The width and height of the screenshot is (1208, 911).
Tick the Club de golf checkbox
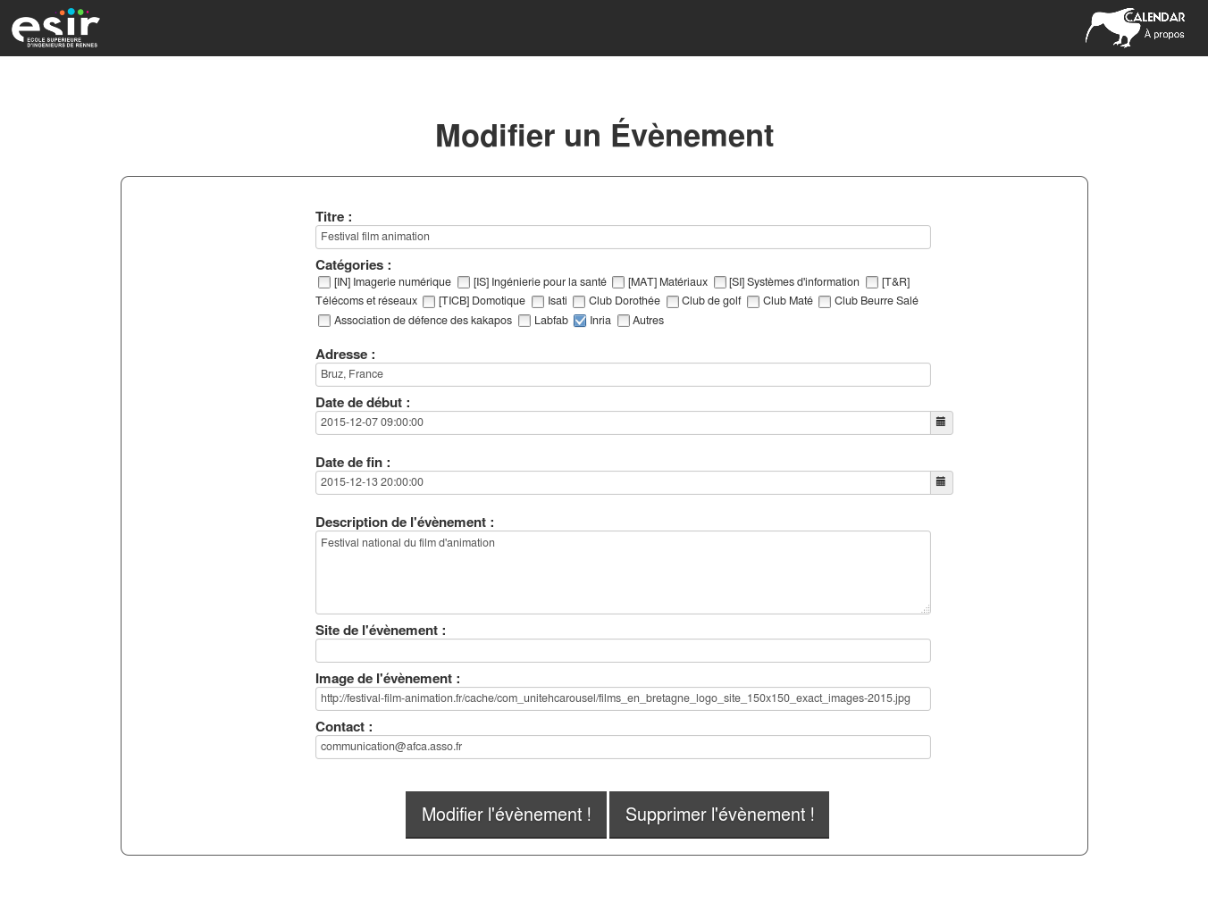[673, 302]
